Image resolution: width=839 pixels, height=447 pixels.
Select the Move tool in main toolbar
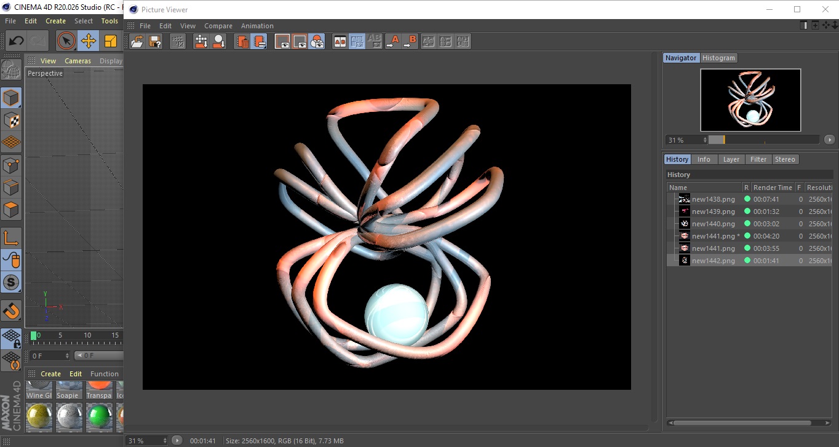[89, 41]
